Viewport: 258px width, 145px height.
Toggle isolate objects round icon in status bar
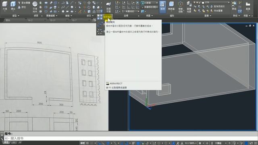[246, 143]
